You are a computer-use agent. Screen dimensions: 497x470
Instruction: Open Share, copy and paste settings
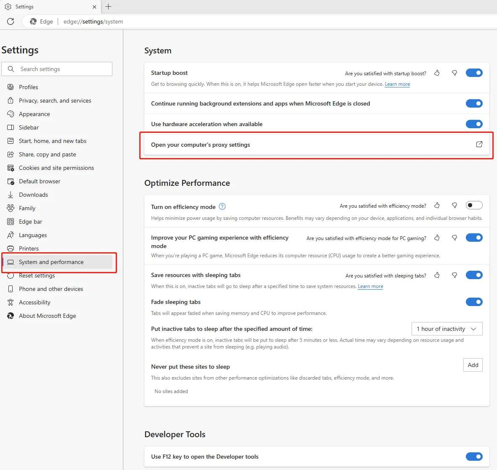click(x=57, y=154)
